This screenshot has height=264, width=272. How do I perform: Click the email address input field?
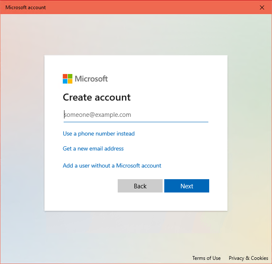[136, 115]
